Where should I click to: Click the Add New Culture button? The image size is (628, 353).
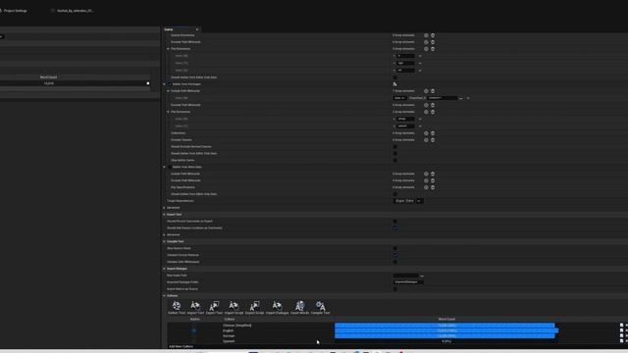click(x=181, y=346)
